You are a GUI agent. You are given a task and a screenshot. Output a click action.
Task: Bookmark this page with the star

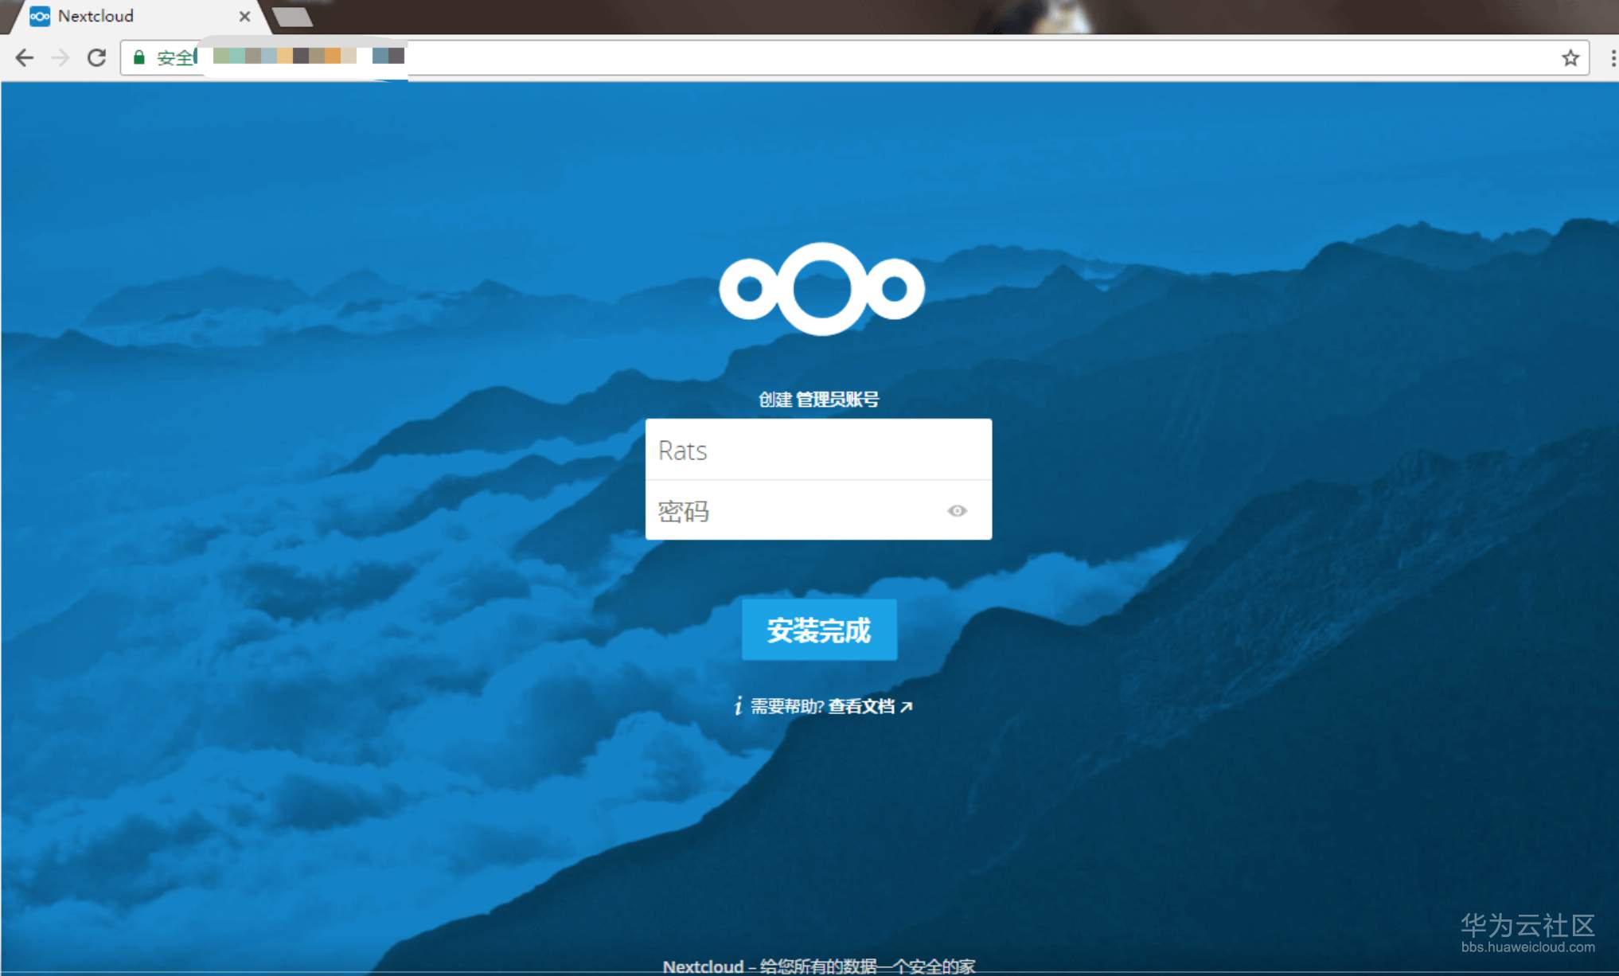[x=1570, y=57]
